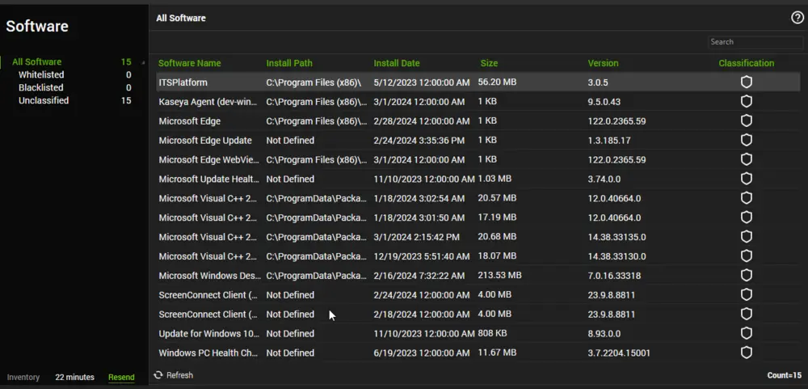Sort by the Classification column header
The image size is (808, 389).
[746, 63]
